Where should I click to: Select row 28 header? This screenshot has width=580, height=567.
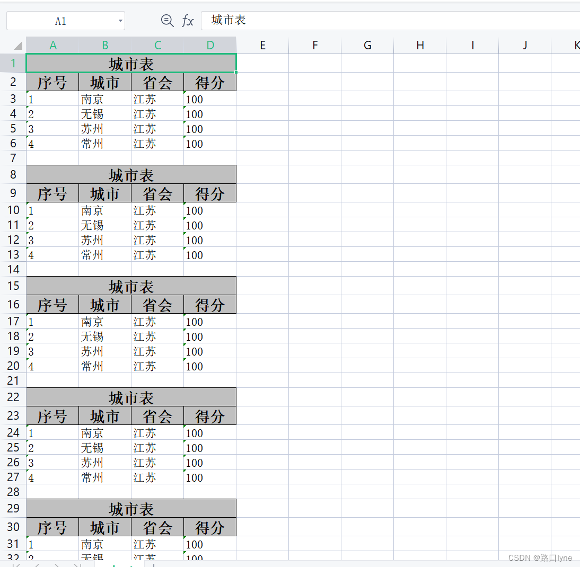tap(13, 492)
